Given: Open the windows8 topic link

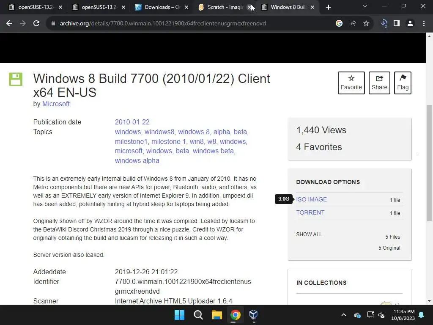Looking at the screenshot, I should click(x=159, y=132).
